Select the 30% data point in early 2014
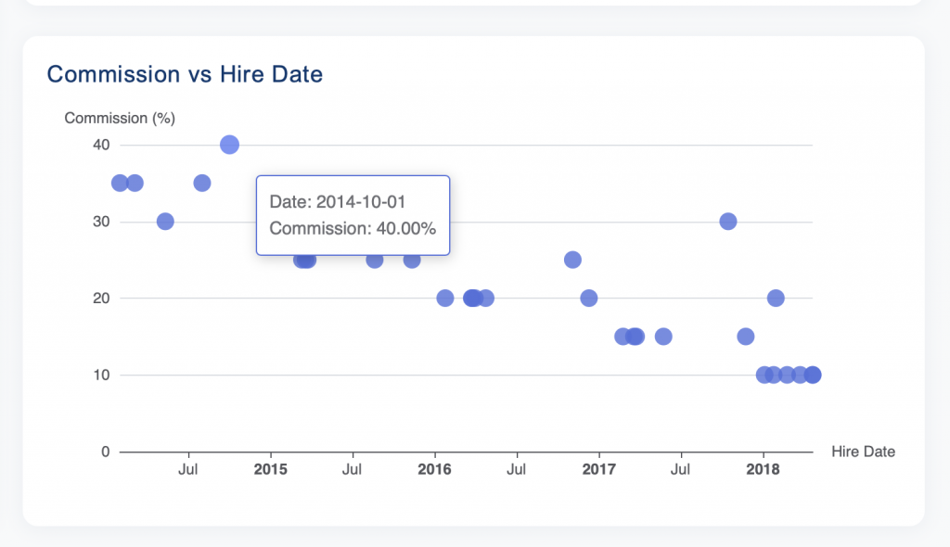950x547 pixels. click(165, 222)
